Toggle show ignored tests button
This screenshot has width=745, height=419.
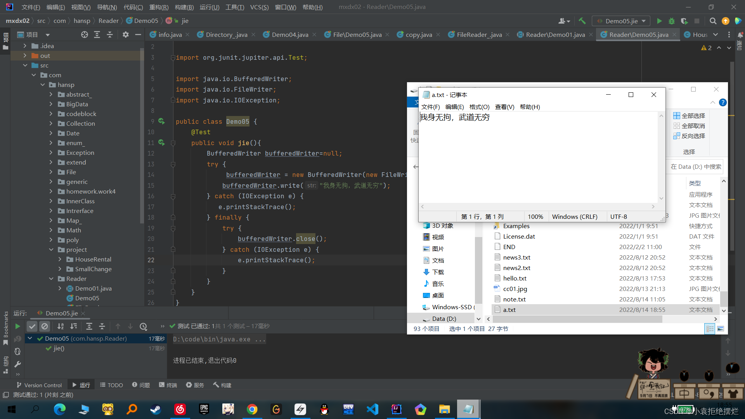coord(45,326)
